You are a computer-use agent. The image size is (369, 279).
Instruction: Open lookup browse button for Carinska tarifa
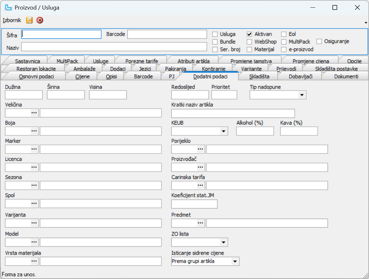pyautogui.click(x=200, y=185)
